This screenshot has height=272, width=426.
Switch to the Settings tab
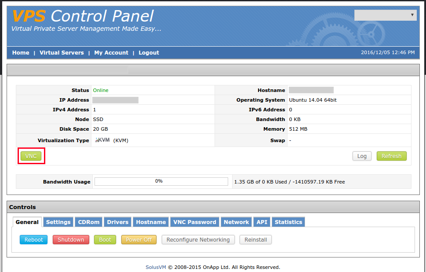click(x=58, y=222)
